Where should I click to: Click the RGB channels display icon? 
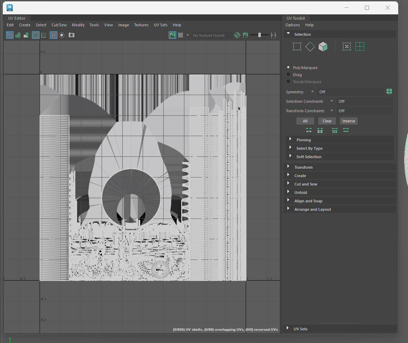click(237, 35)
